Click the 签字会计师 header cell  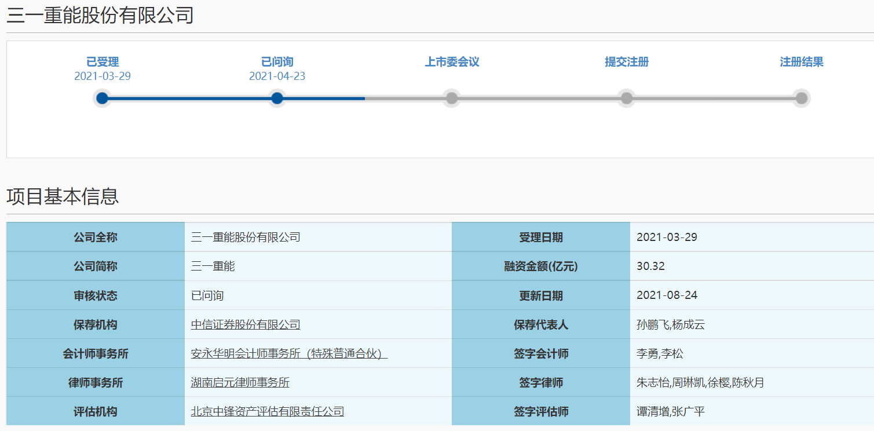(541, 353)
